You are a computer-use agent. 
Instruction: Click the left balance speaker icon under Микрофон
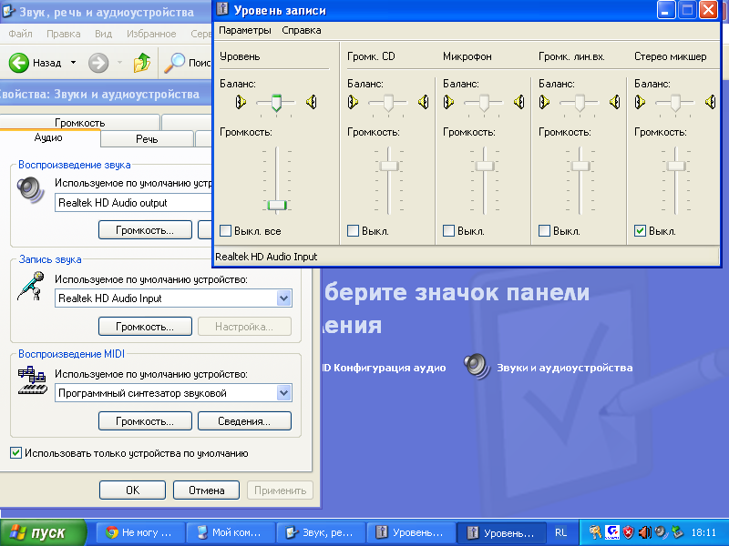[x=448, y=103]
